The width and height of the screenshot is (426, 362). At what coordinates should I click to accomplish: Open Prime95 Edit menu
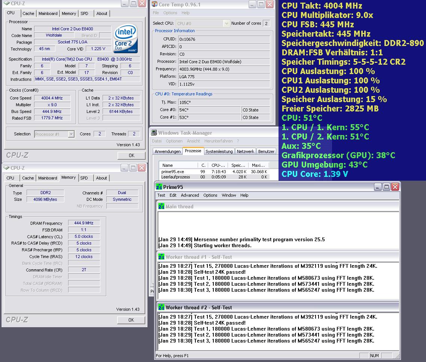[173, 195]
